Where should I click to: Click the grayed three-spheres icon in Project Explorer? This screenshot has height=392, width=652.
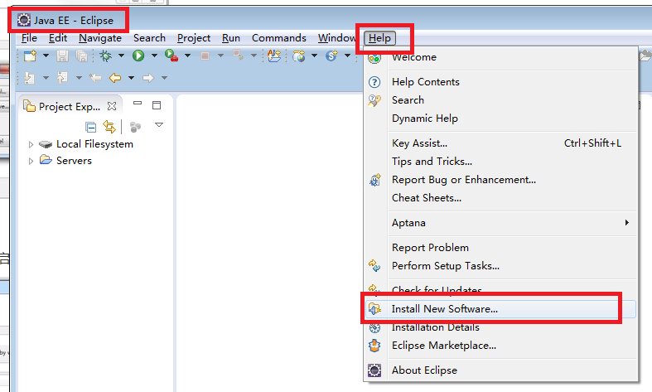pyautogui.click(x=135, y=127)
